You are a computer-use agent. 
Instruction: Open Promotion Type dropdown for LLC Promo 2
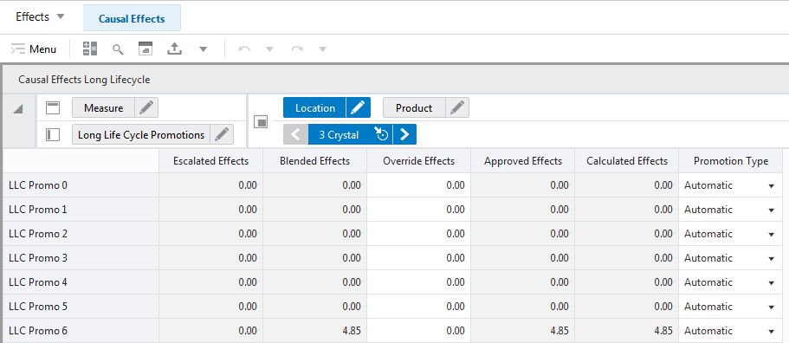[x=772, y=235]
